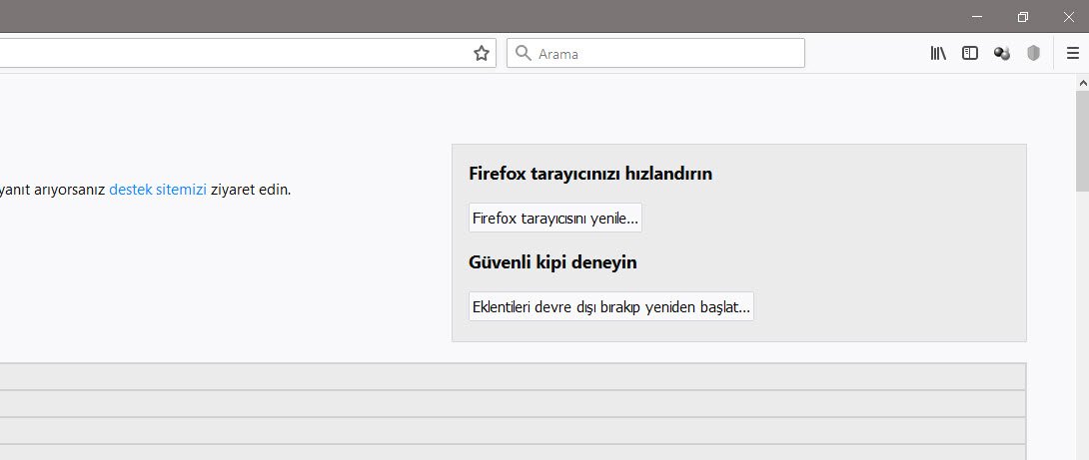The height and width of the screenshot is (460, 1089).
Task: Use the scrollbar's up arrow
Action: coord(1082,83)
